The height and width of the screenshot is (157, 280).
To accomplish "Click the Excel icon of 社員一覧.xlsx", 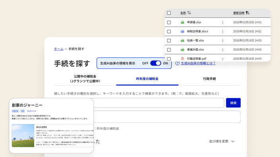I will (x=182, y=40).
